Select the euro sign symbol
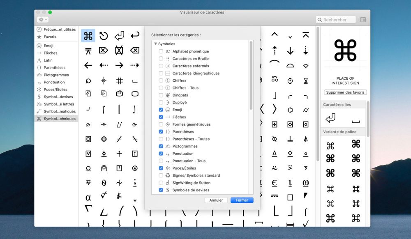Image resolution: width=411 pixels, height=239 pixels. (x=275, y=183)
